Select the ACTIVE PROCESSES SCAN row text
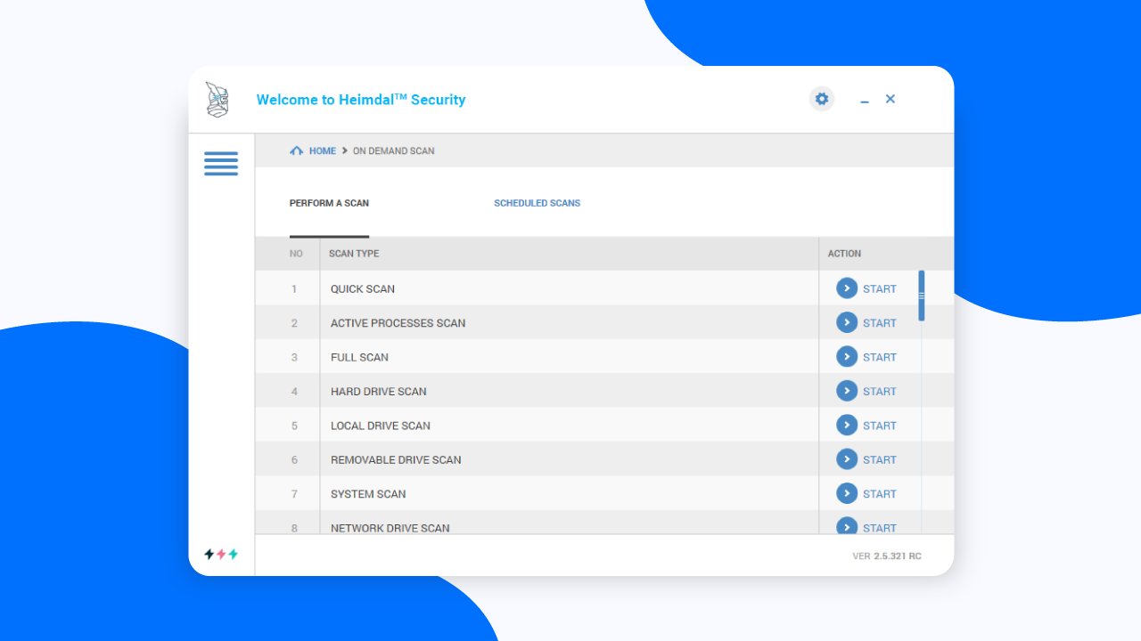The width and height of the screenshot is (1141, 641). point(398,323)
